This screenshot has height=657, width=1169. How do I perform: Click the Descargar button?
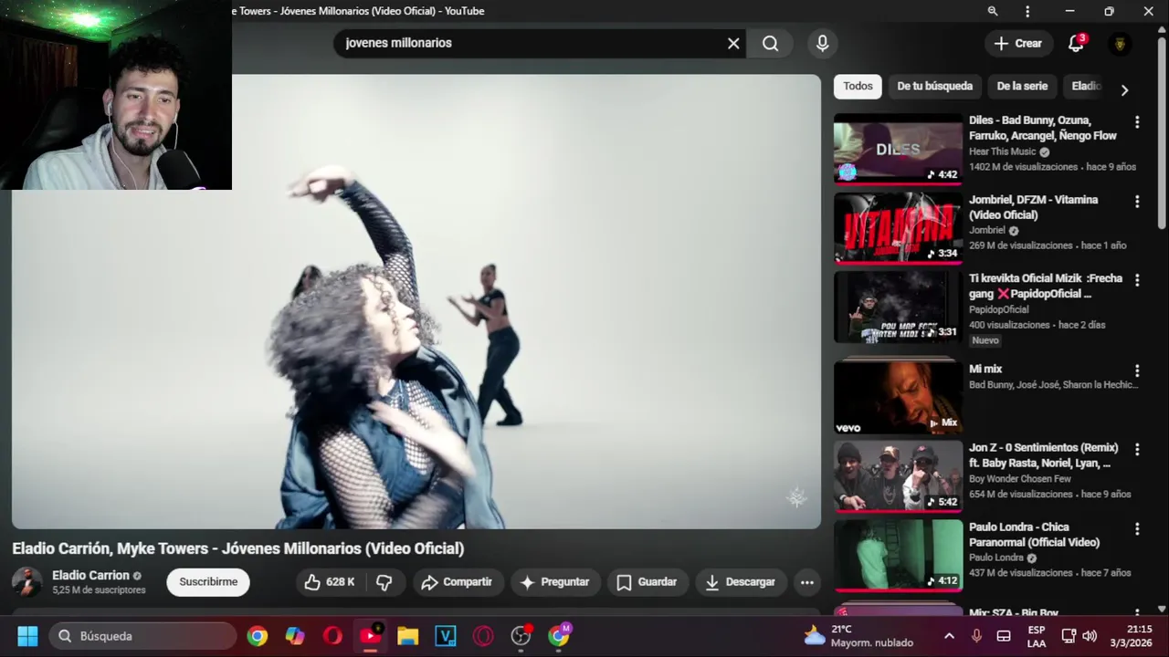click(741, 582)
